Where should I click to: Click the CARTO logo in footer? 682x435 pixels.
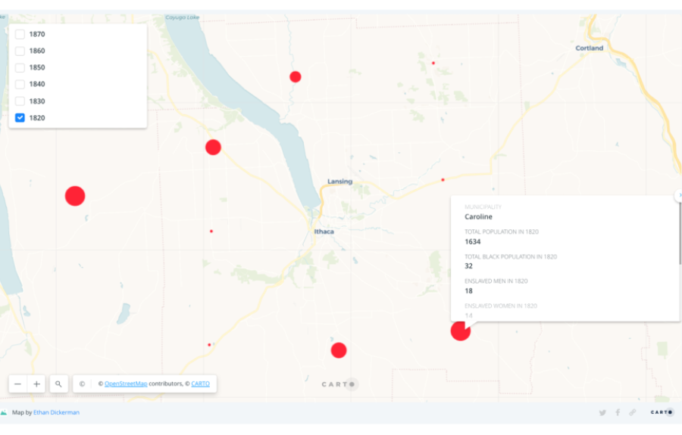(x=662, y=412)
